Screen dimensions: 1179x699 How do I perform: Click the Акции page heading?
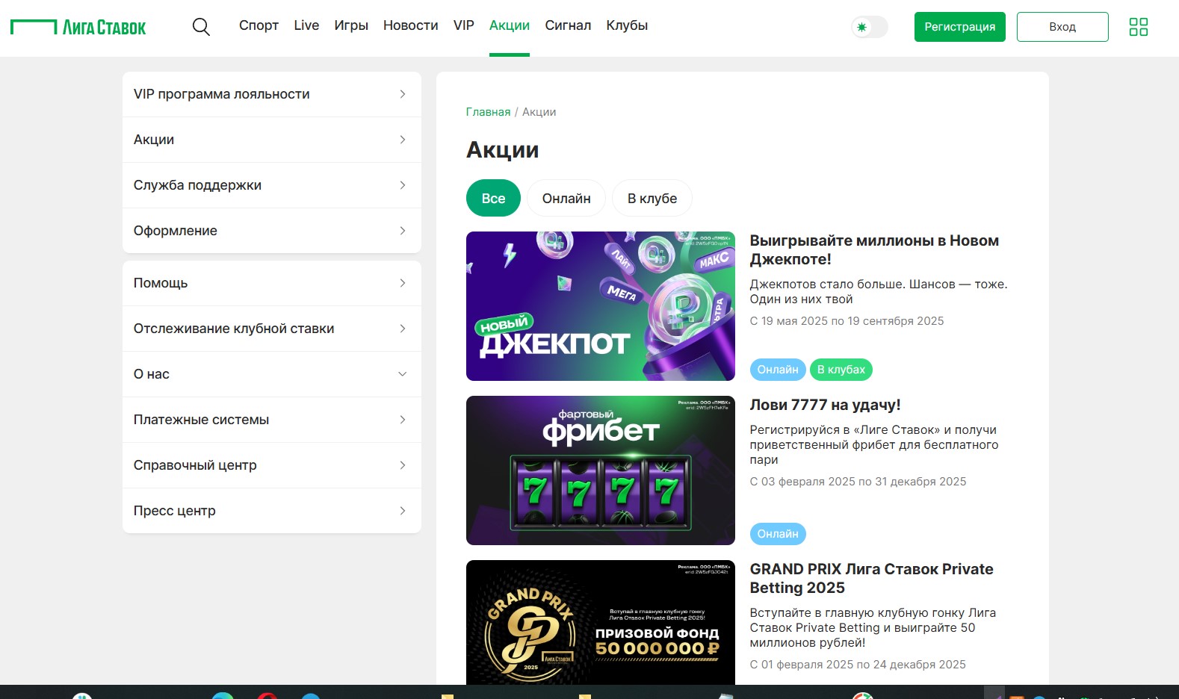502,150
